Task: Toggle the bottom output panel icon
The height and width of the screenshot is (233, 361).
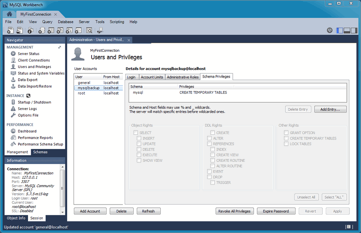Action: [347, 30]
